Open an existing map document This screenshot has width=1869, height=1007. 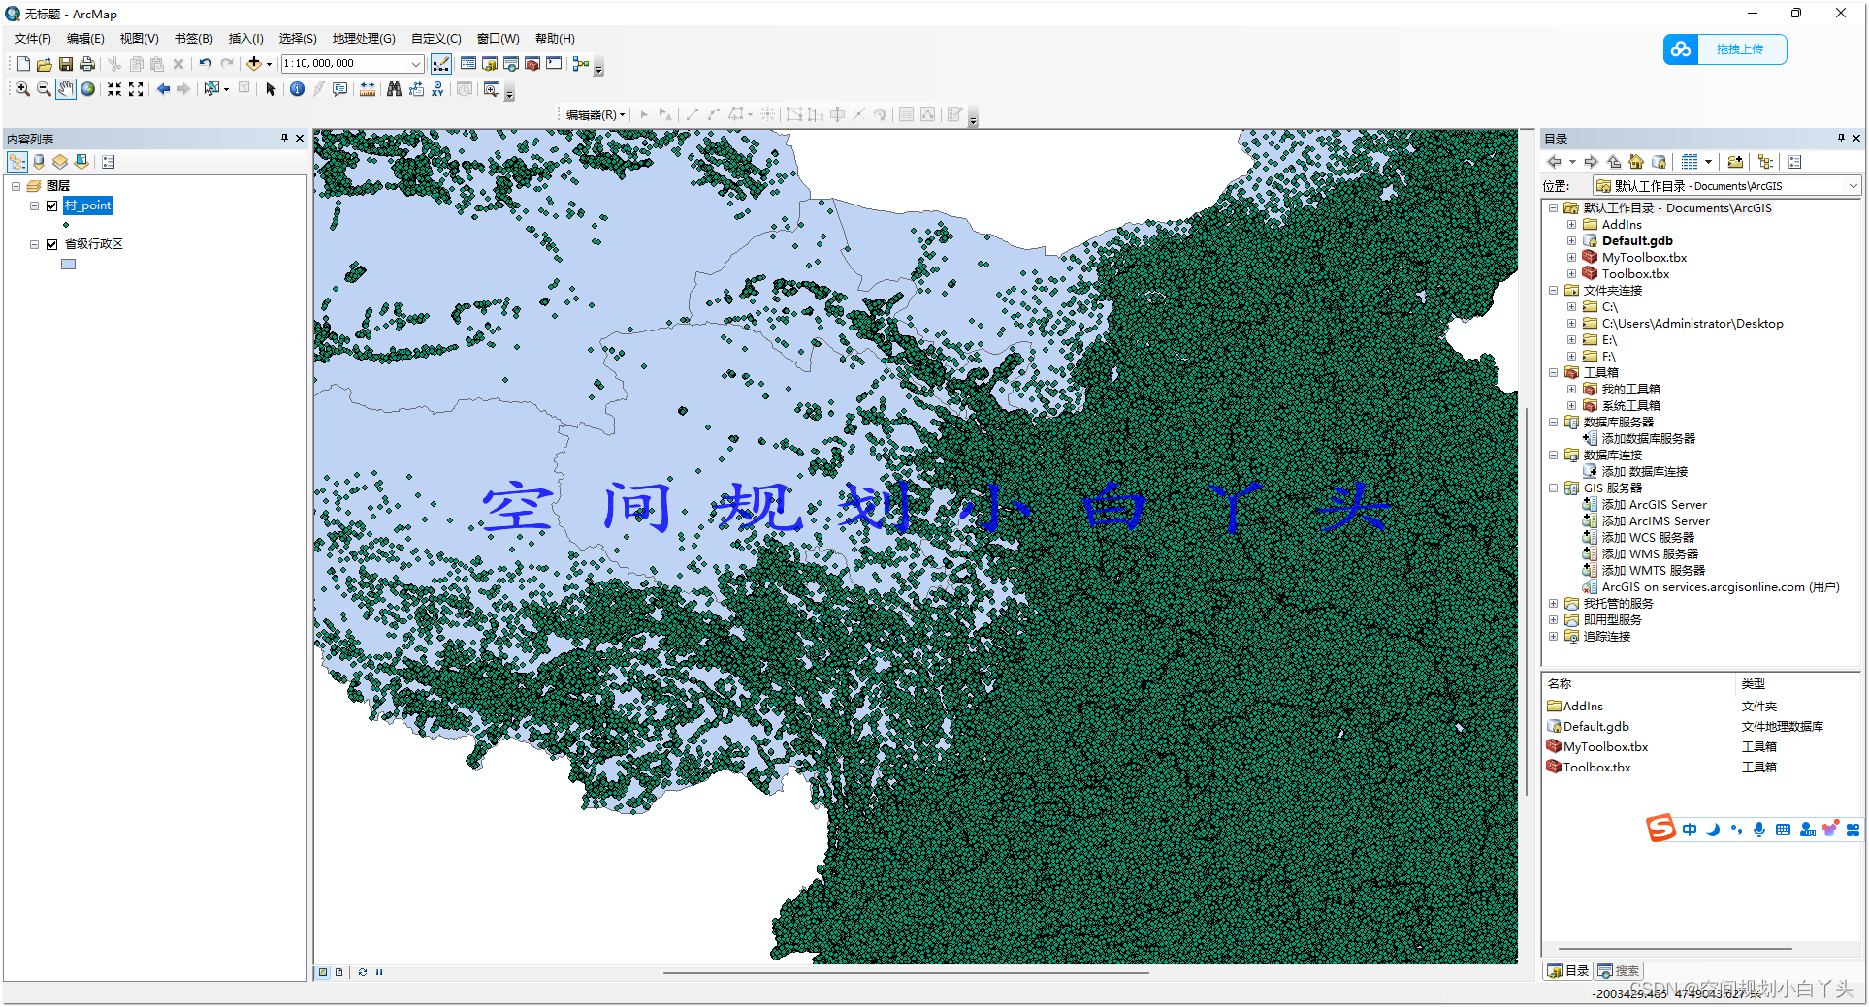[x=45, y=64]
